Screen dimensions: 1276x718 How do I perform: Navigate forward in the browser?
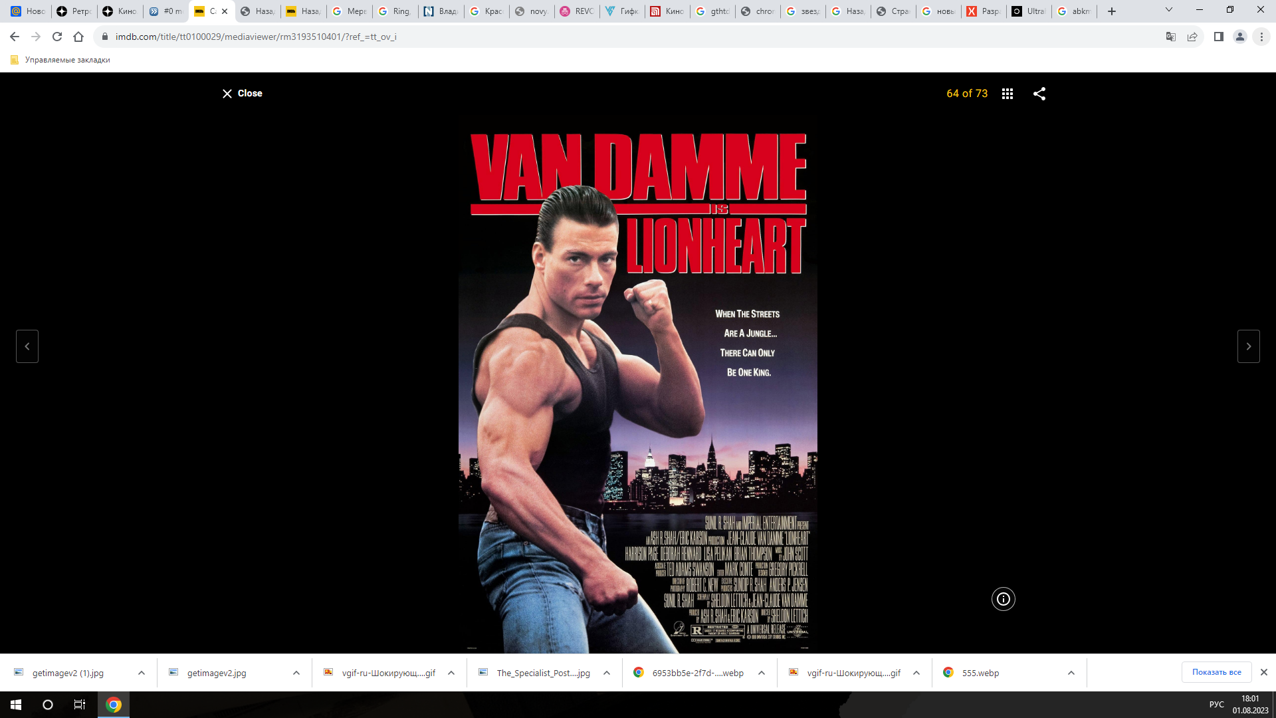[36, 37]
